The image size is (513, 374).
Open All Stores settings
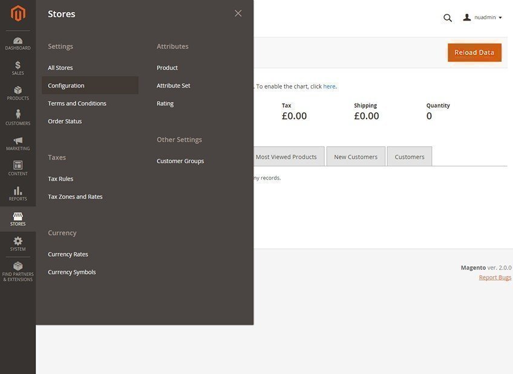coord(60,68)
